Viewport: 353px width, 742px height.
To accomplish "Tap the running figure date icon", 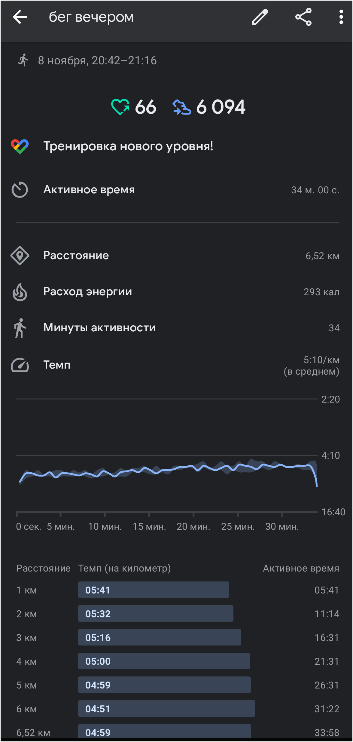I will pos(23,60).
